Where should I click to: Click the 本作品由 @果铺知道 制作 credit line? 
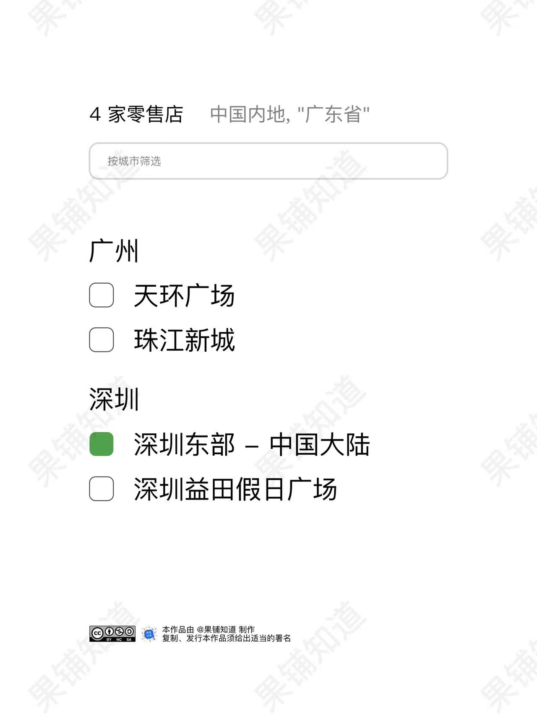(209, 630)
